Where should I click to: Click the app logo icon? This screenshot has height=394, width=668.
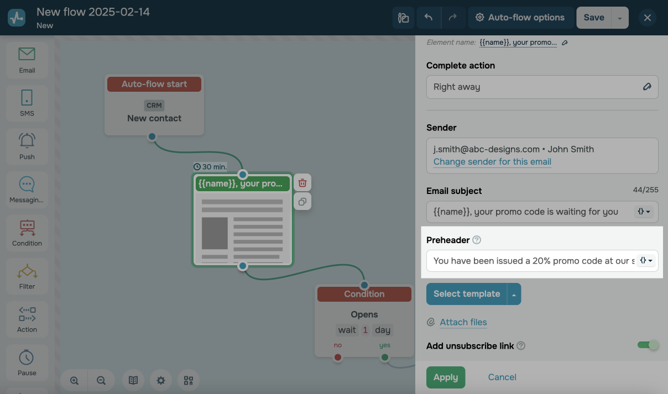[17, 18]
